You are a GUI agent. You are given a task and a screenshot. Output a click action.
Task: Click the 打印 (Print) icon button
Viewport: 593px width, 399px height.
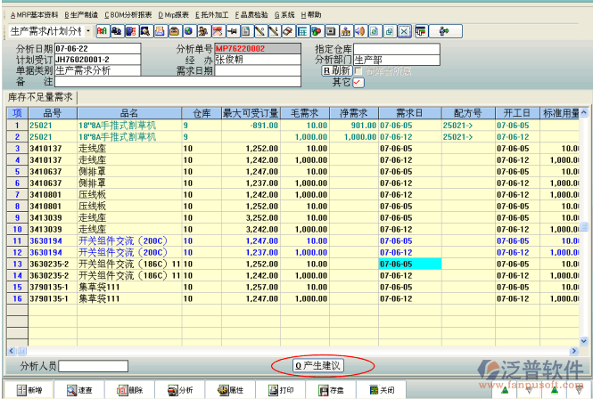pos(278,390)
